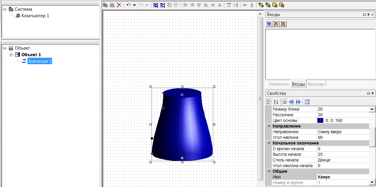Open the Undo history dropdown arrow

(134, 5)
